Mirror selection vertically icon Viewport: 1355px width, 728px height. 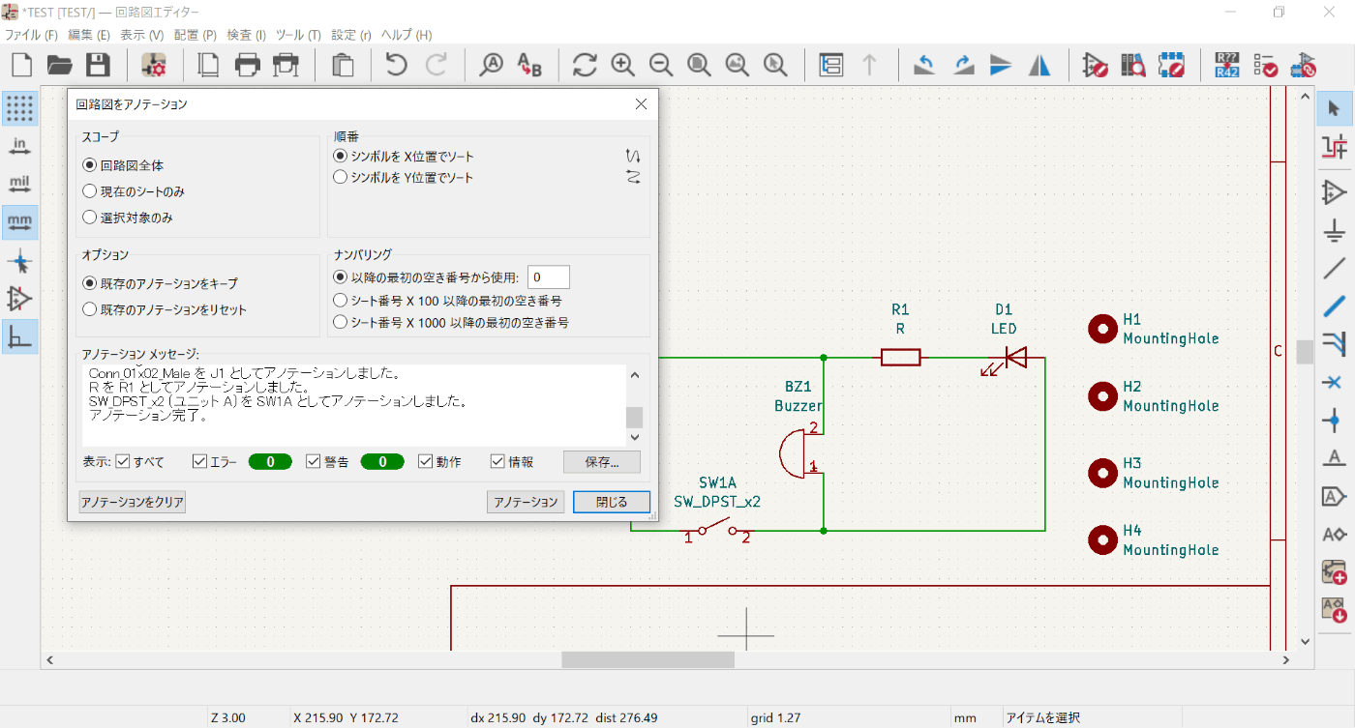[x=1001, y=66]
